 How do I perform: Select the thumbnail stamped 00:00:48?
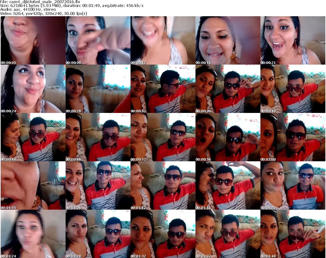[98, 137]
